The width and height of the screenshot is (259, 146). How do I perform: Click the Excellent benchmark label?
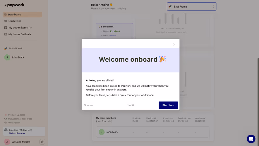point(115,31)
